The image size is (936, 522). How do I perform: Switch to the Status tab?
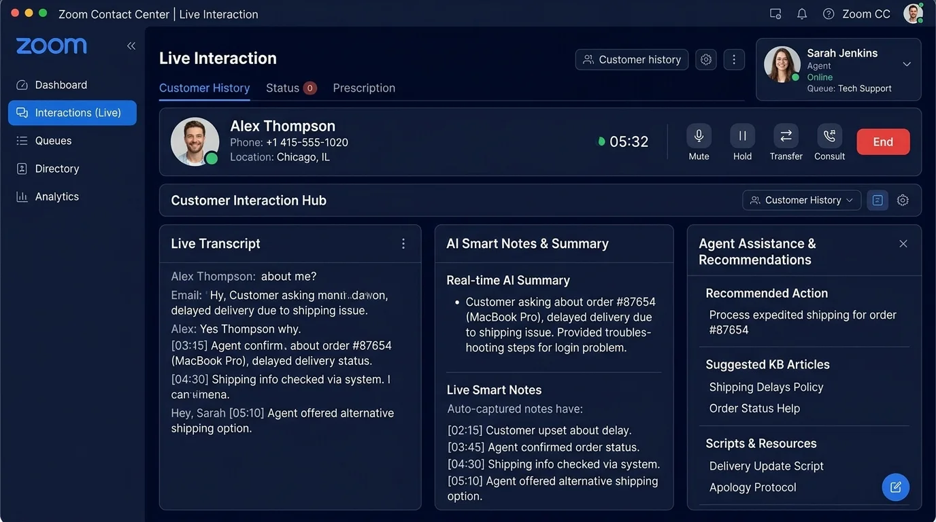[291, 88]
